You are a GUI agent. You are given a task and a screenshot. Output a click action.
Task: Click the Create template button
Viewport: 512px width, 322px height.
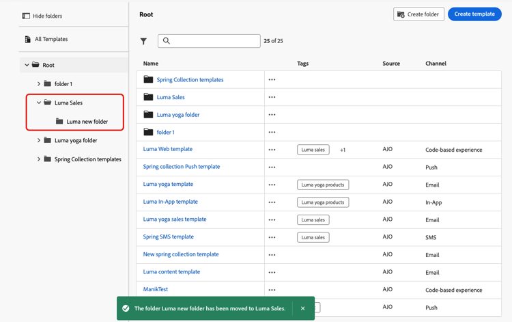pos(474,14)
